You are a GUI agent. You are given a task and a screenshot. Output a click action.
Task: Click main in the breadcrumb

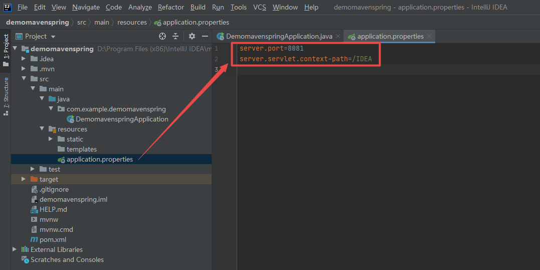point(102,23)
